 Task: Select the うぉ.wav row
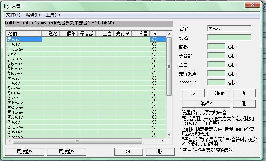pyautogui.click(x=86, y=73)
